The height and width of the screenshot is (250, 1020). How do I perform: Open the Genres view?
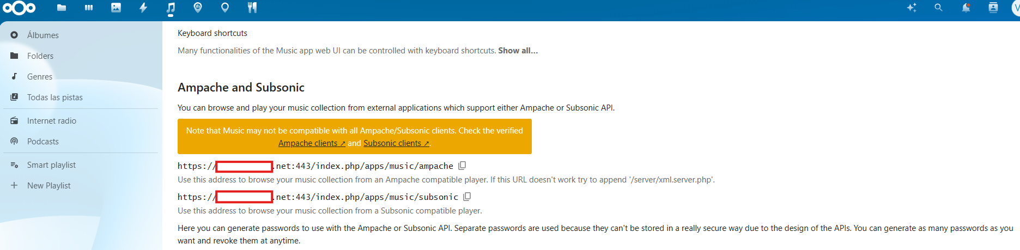click(x=39, y=77)
